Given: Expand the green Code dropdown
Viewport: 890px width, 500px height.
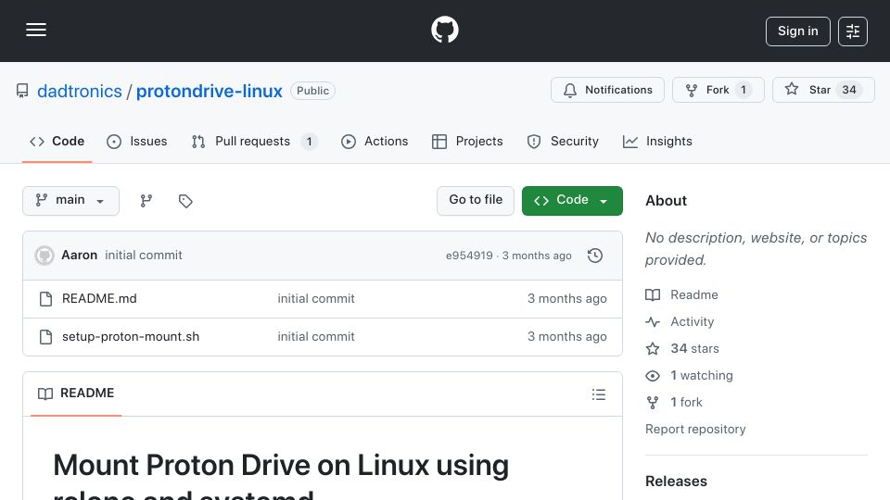Looking at the screenshot, I should coord(572,201).
